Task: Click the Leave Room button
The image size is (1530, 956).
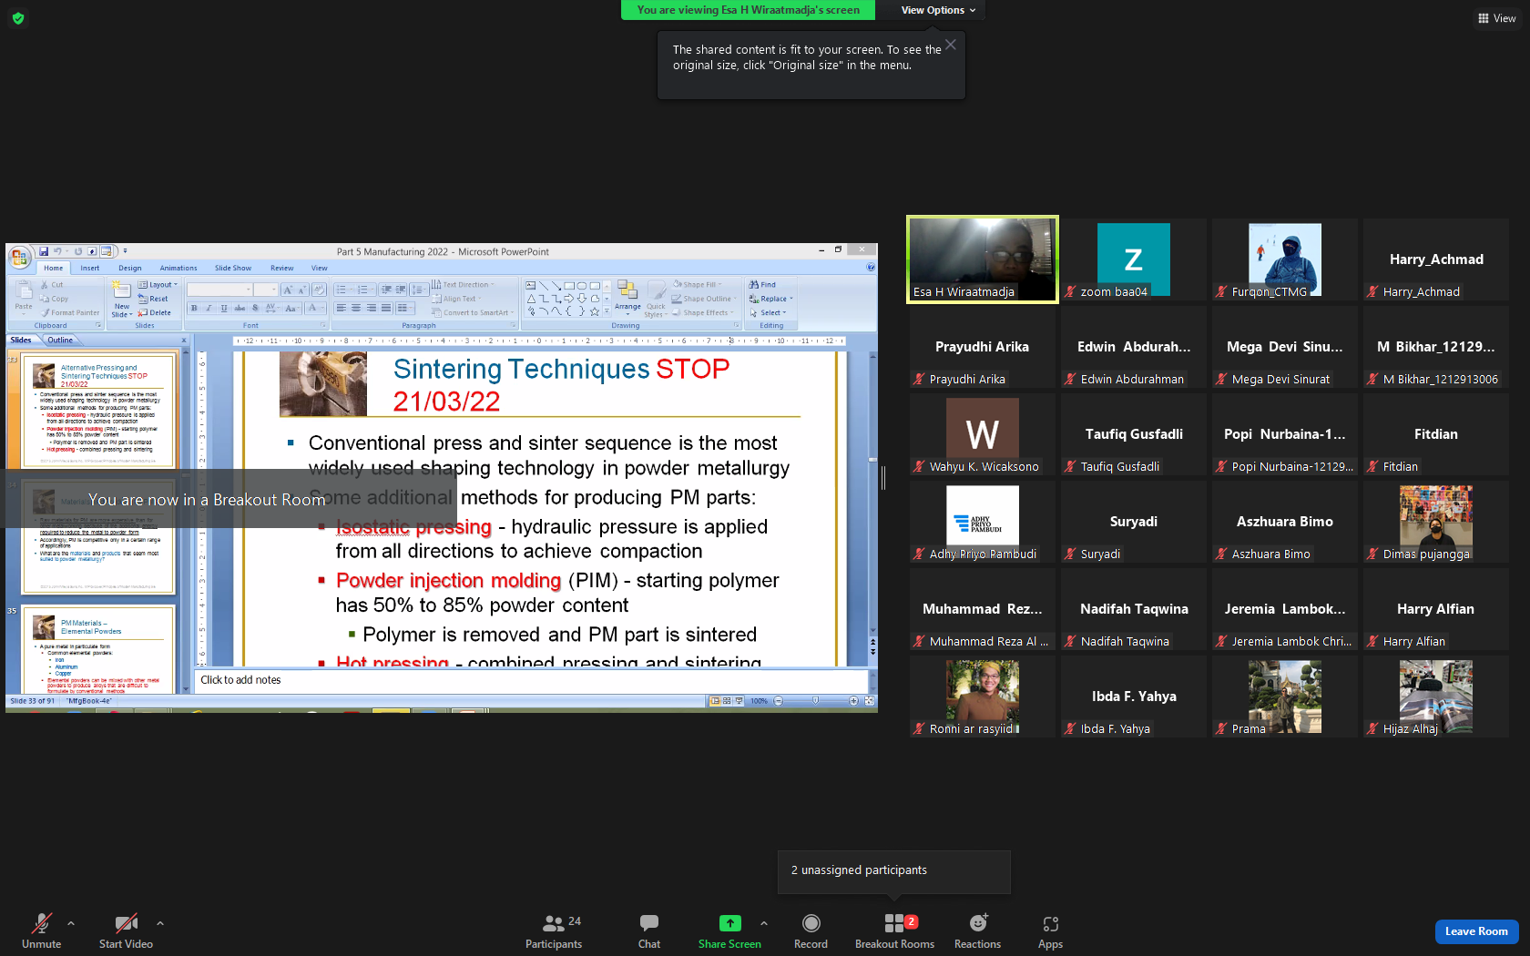Action: coord(1476,931)
